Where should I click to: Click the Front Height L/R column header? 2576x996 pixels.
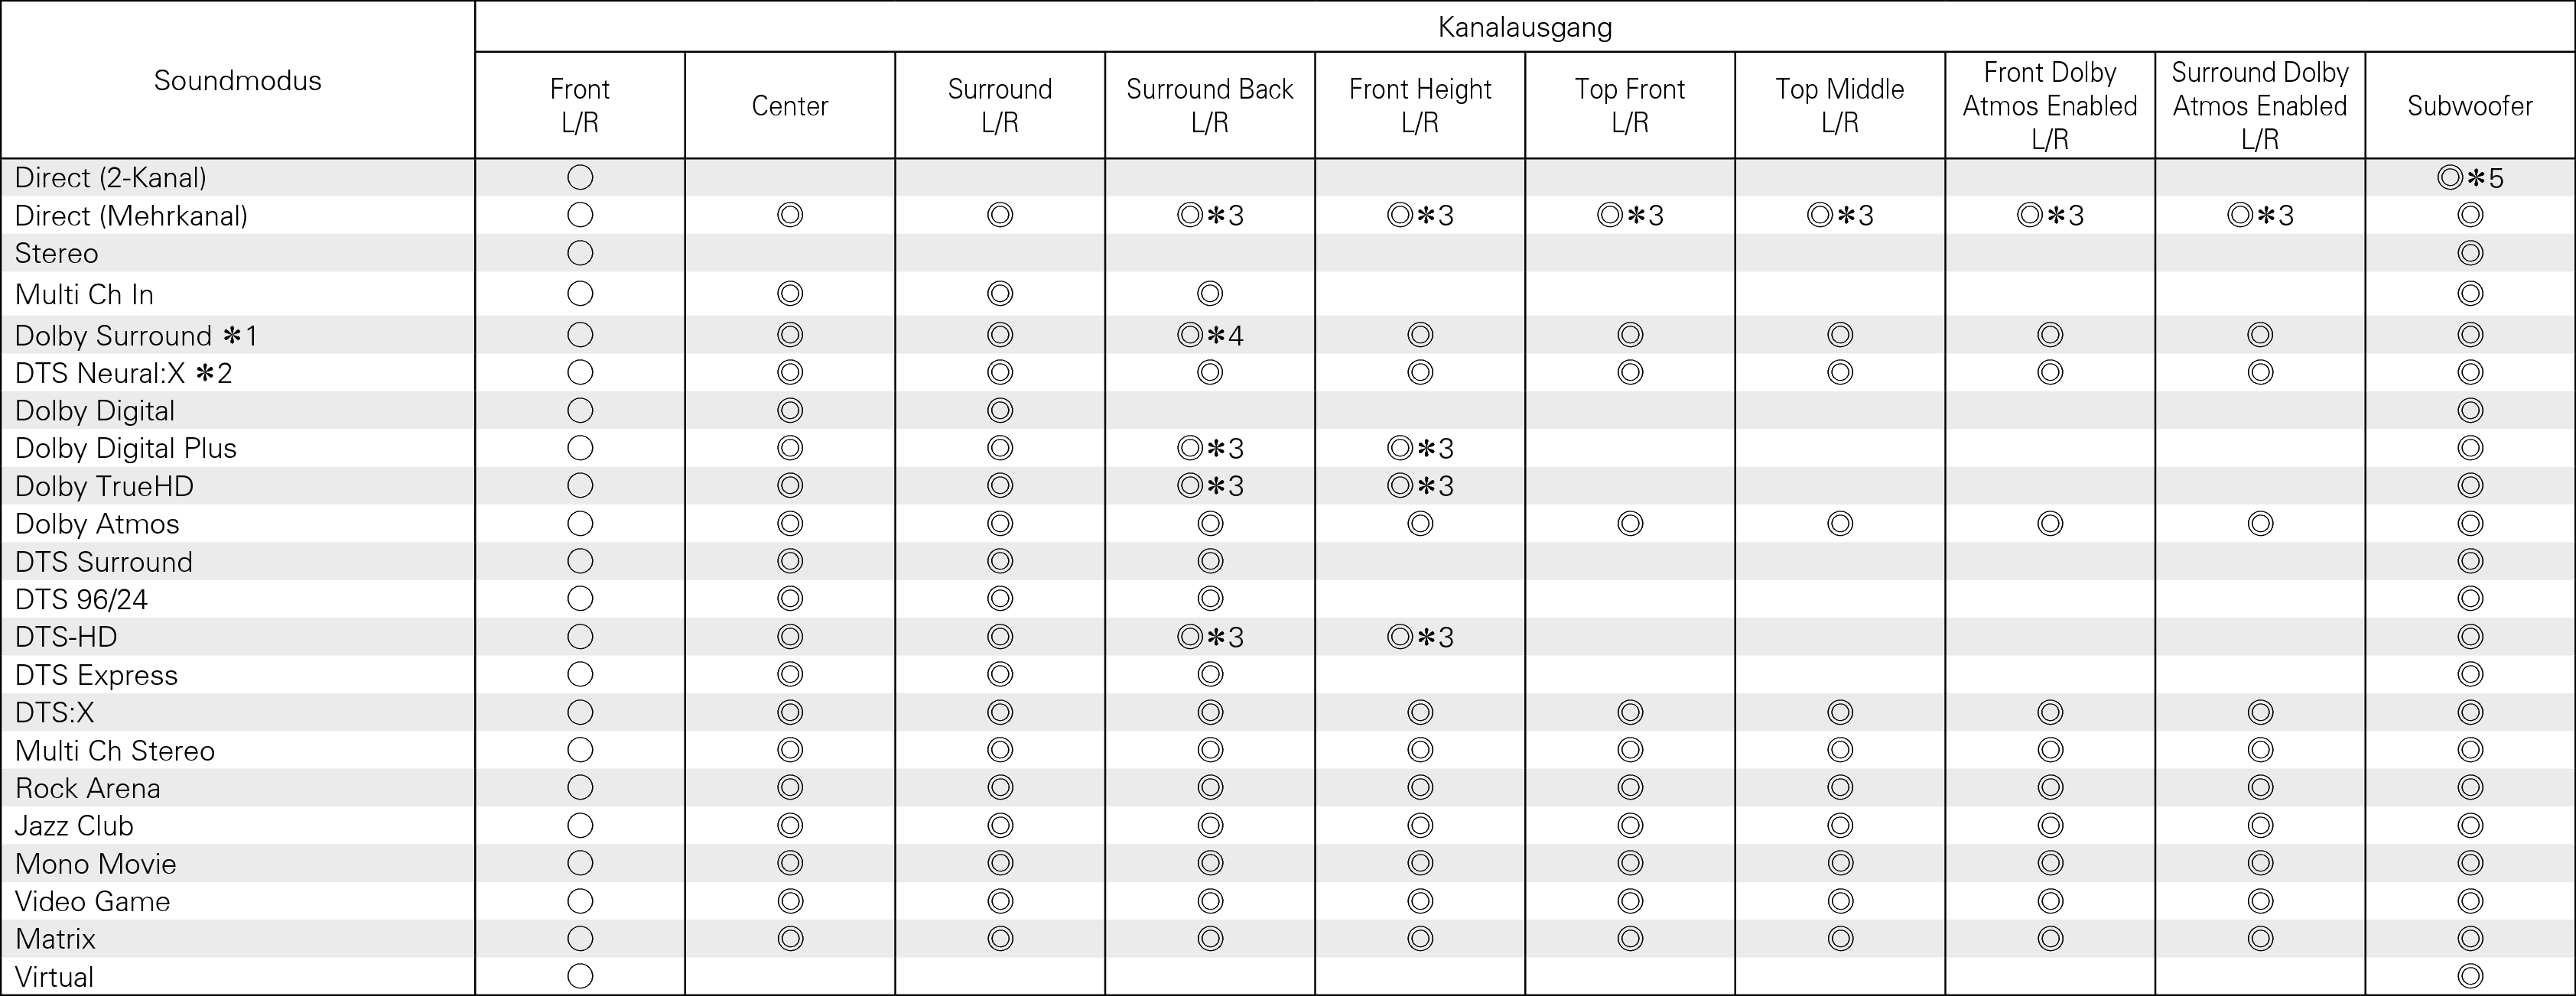[1420, 106]
